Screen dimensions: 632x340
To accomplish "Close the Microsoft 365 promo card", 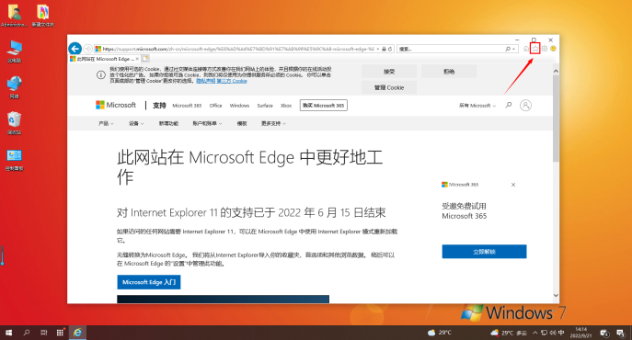I will (513, 185).
